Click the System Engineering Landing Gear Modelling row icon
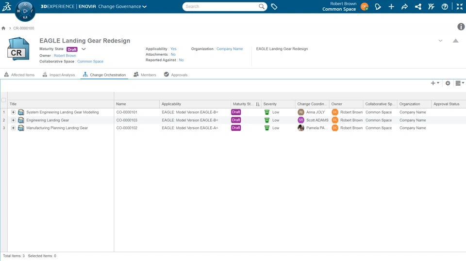Image resolution: width=466 pixels, height=261 pixels. 21,112
